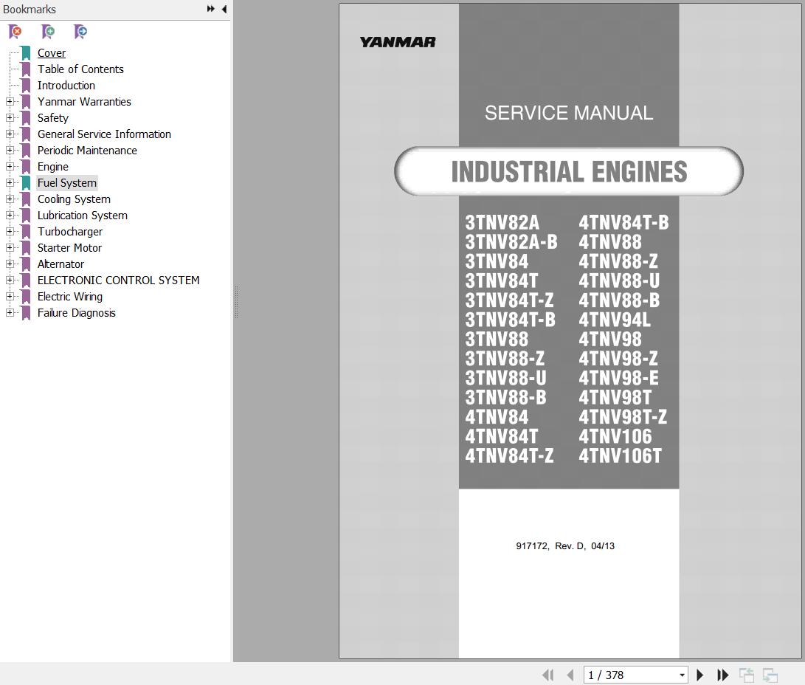Expand the General Service Information node
Image resolution: width=805 pixels, height=685 pixels.
pos(10,134)
